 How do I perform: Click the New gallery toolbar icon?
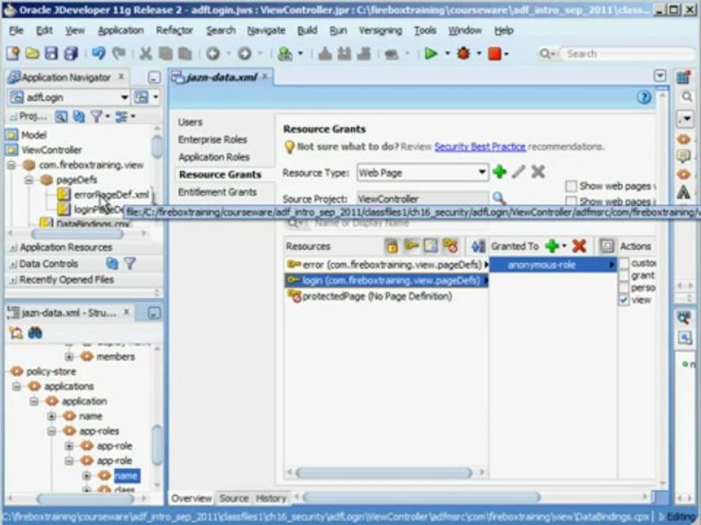point(13,53)
